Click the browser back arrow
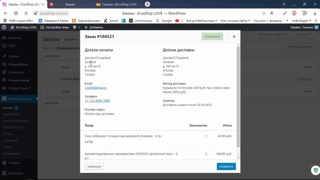 5,13
